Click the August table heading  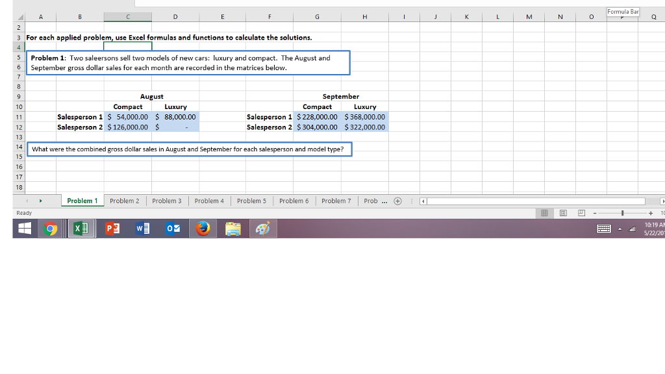(151, 97)
